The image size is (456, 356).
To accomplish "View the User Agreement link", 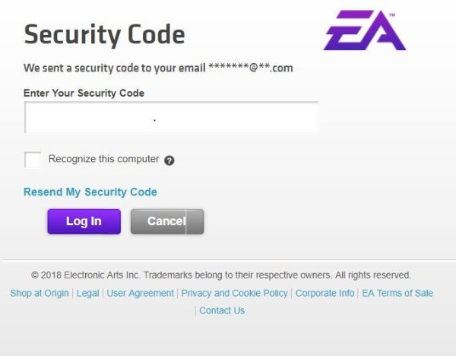I will pyautogui.click(x=141, y=293).
